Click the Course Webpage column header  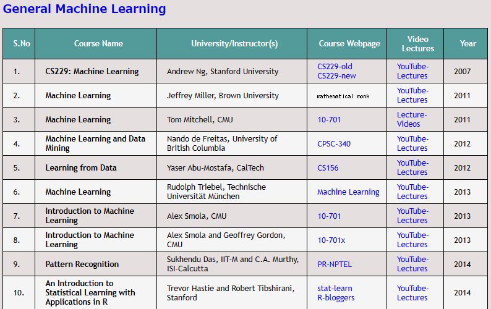347,43
